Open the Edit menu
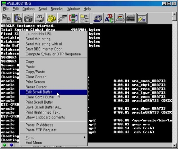178x149 pixels. (x=16, y=9)
